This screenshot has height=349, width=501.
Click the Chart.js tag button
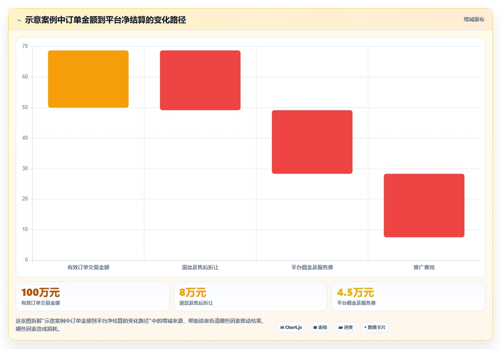(291, 327)
